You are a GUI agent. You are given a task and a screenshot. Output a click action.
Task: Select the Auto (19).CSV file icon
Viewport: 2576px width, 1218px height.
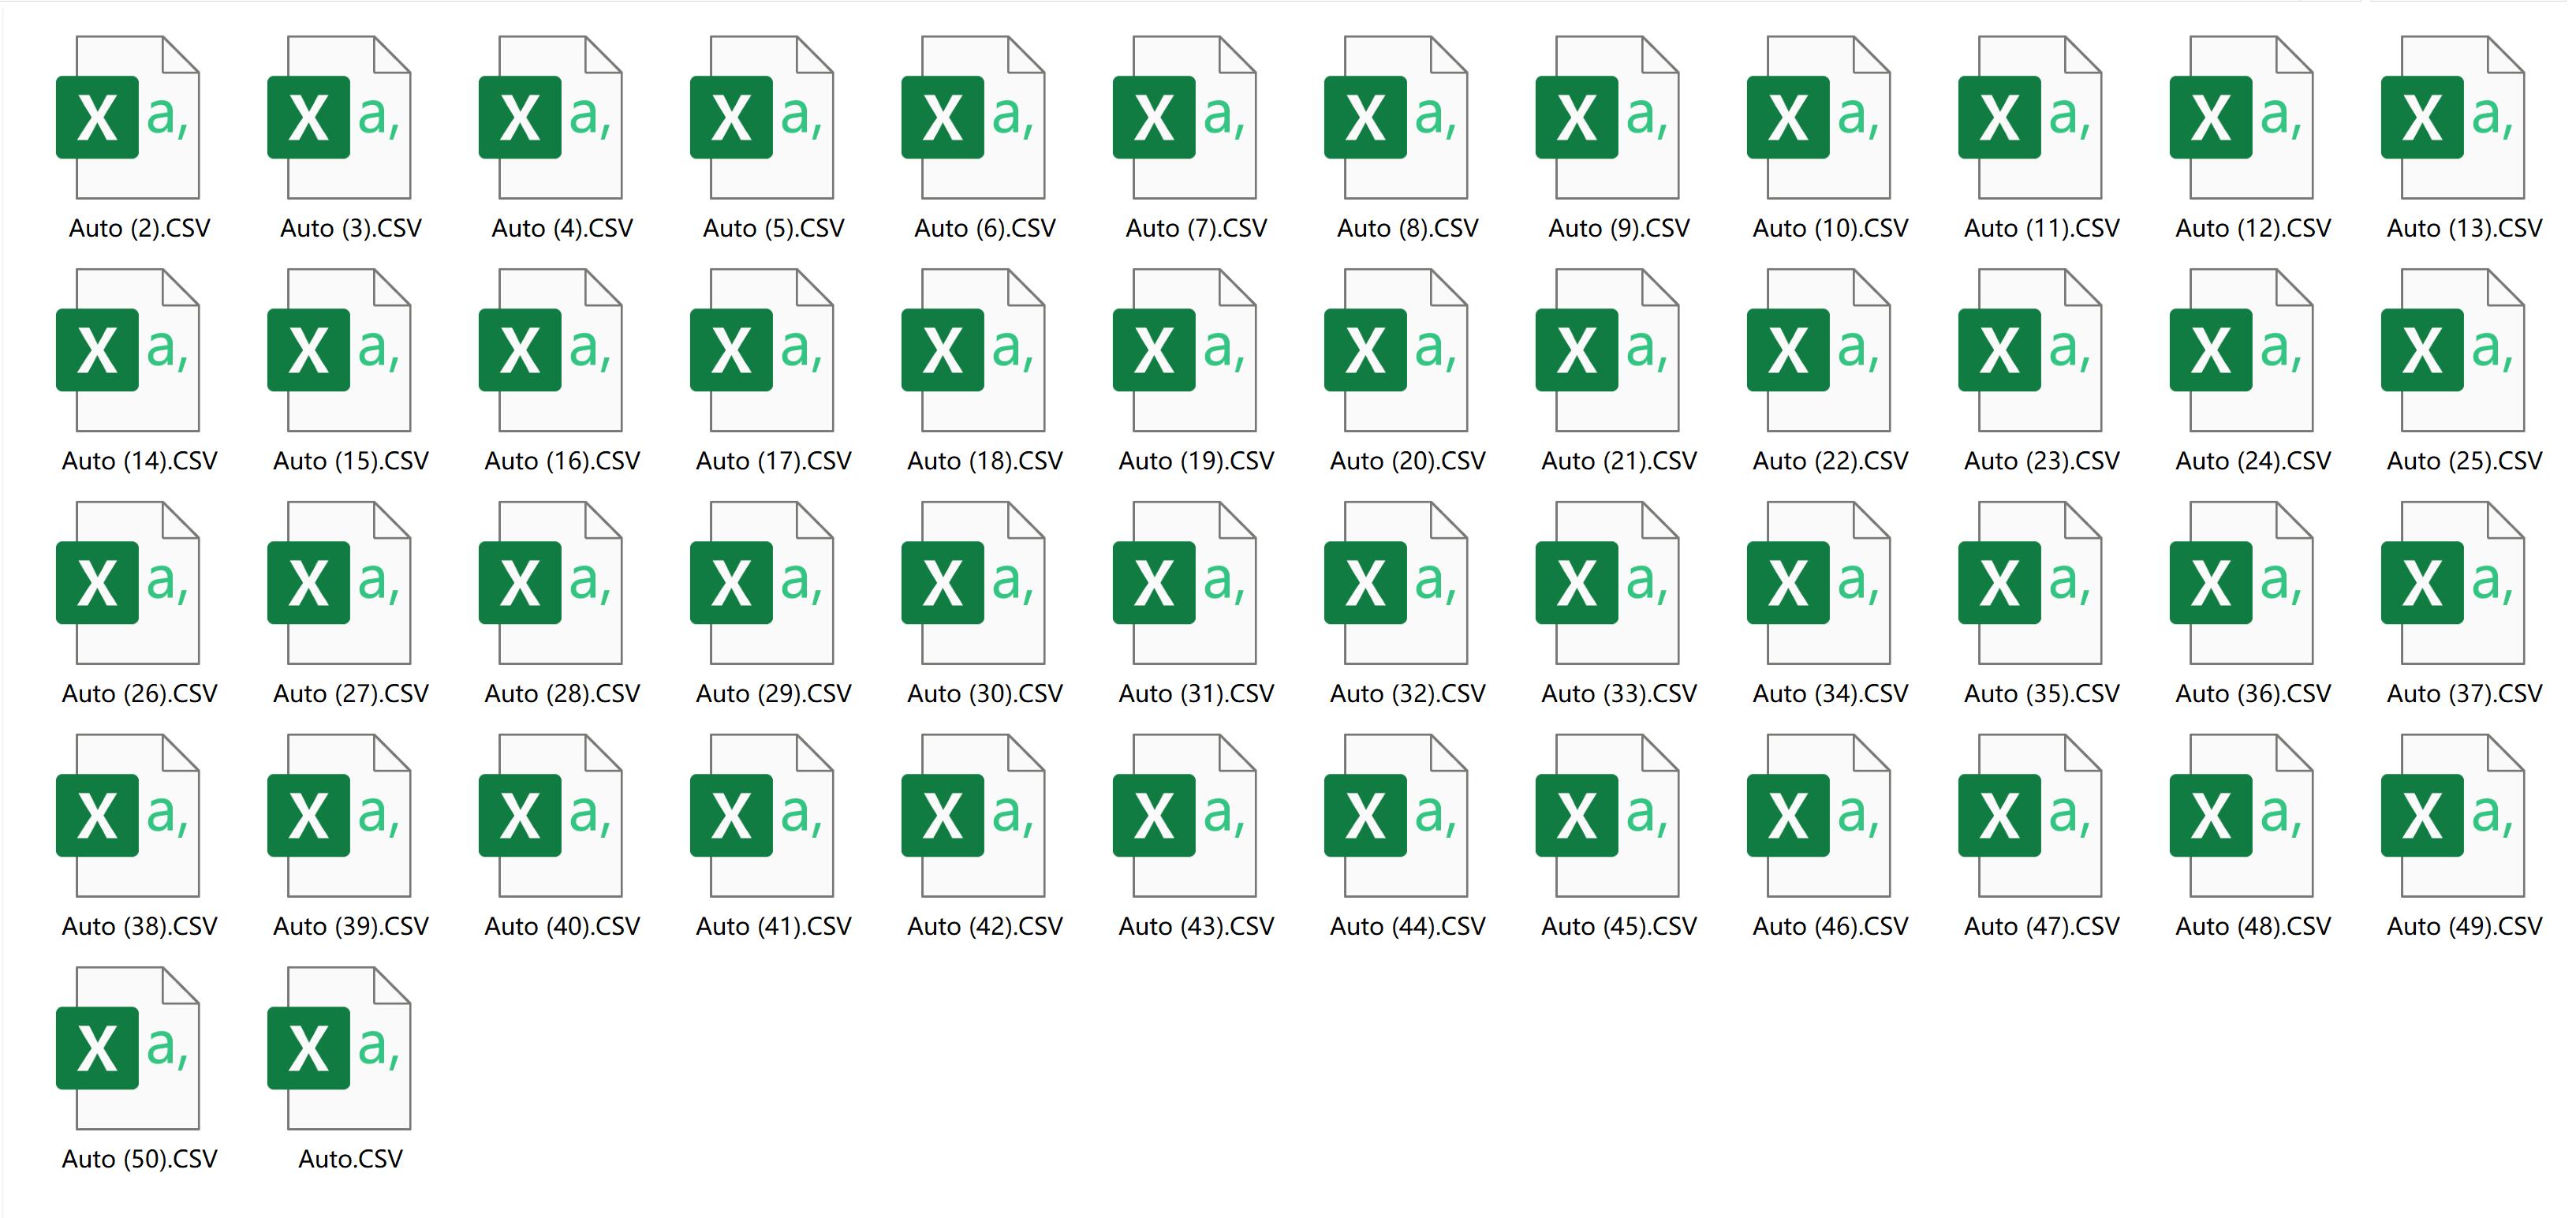pyautogui.click(x=1185, y=350)
